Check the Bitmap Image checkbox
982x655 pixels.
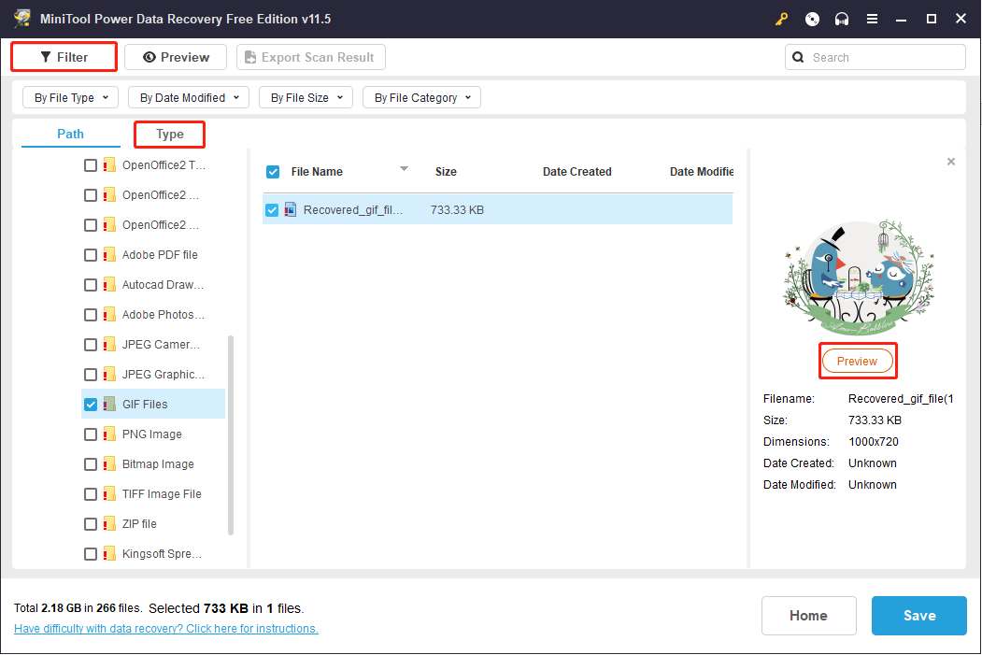91,464
